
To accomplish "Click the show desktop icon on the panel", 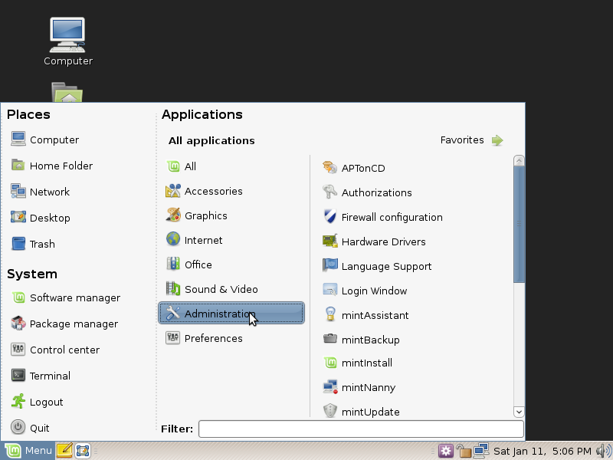I will pos(83,451).
